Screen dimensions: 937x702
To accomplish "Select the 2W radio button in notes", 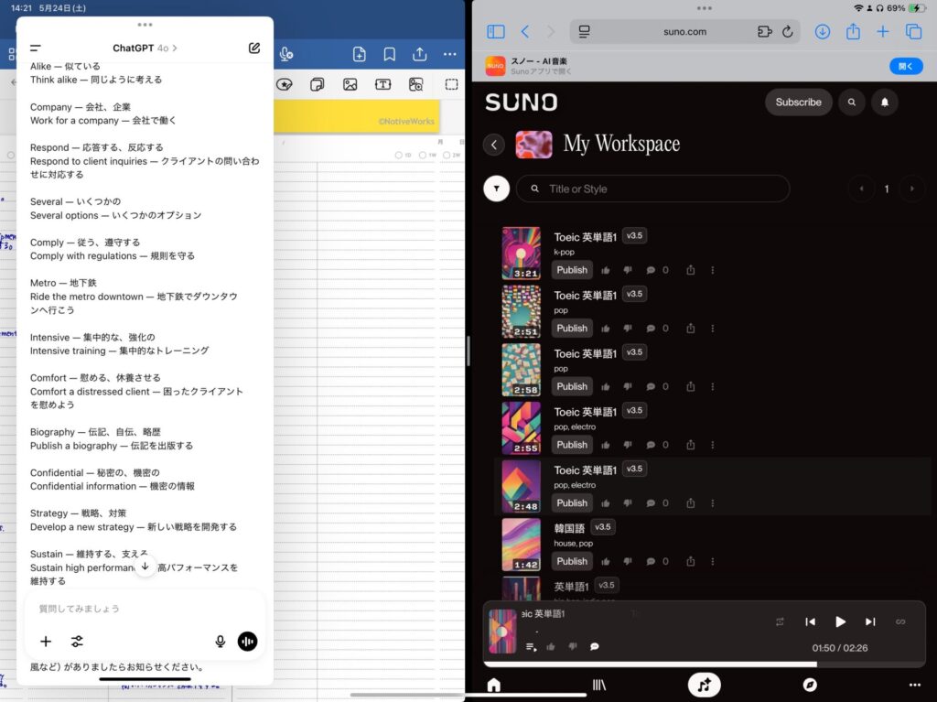I will [447, 155].
